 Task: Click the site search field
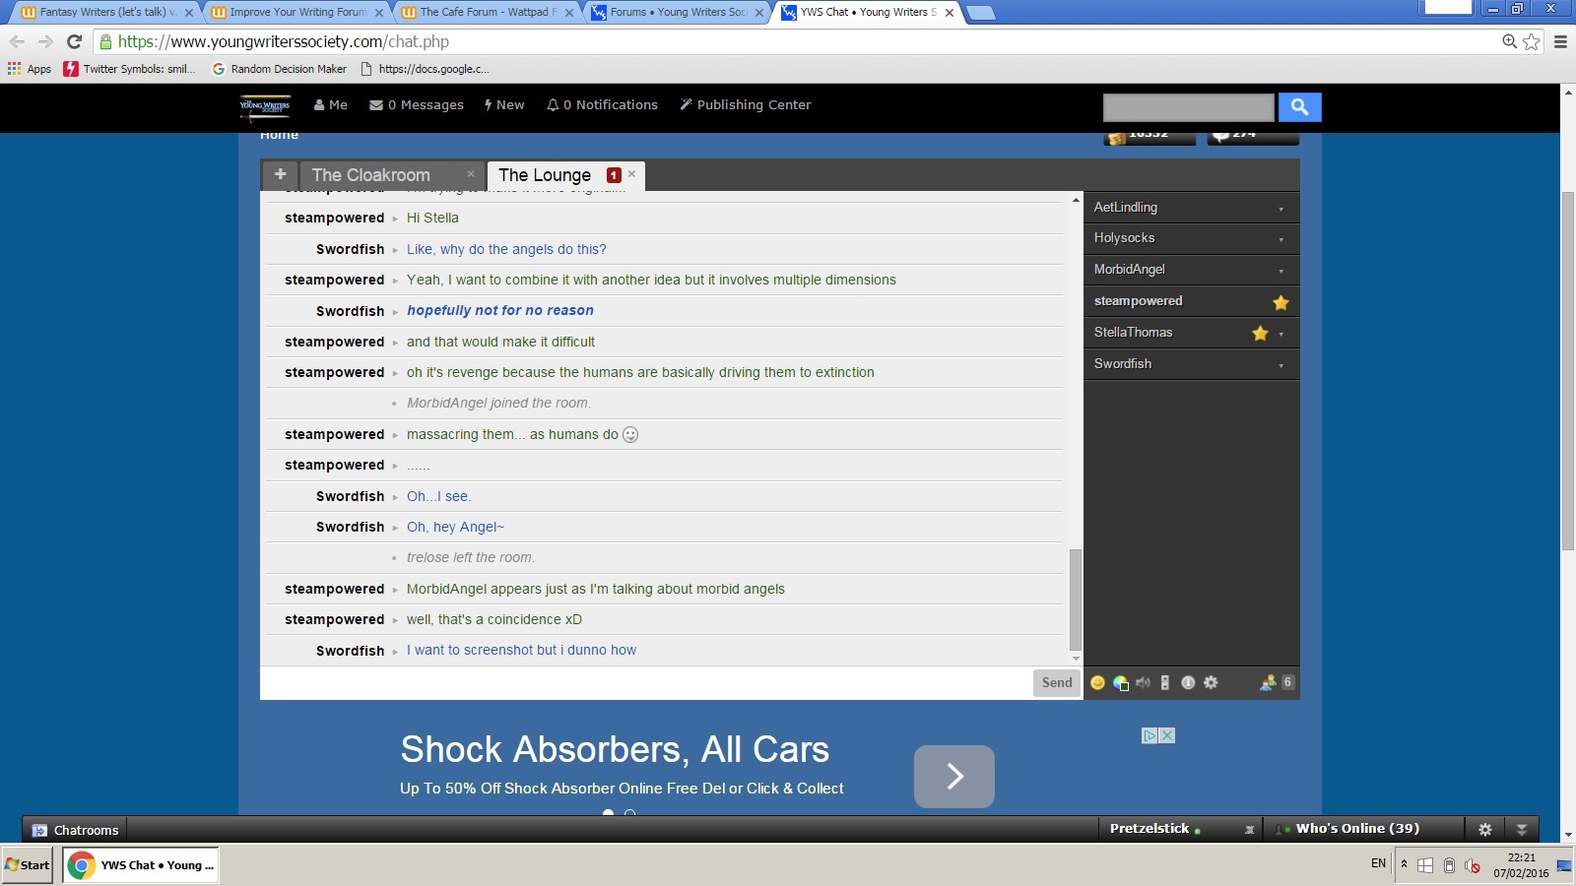(1189, 106)
